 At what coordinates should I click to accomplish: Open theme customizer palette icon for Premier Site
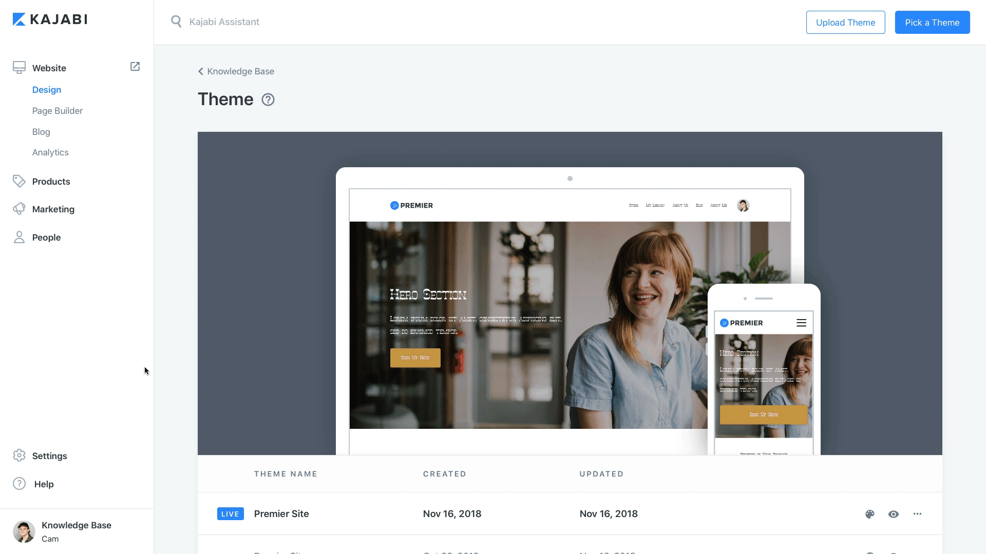coord(869,514)
